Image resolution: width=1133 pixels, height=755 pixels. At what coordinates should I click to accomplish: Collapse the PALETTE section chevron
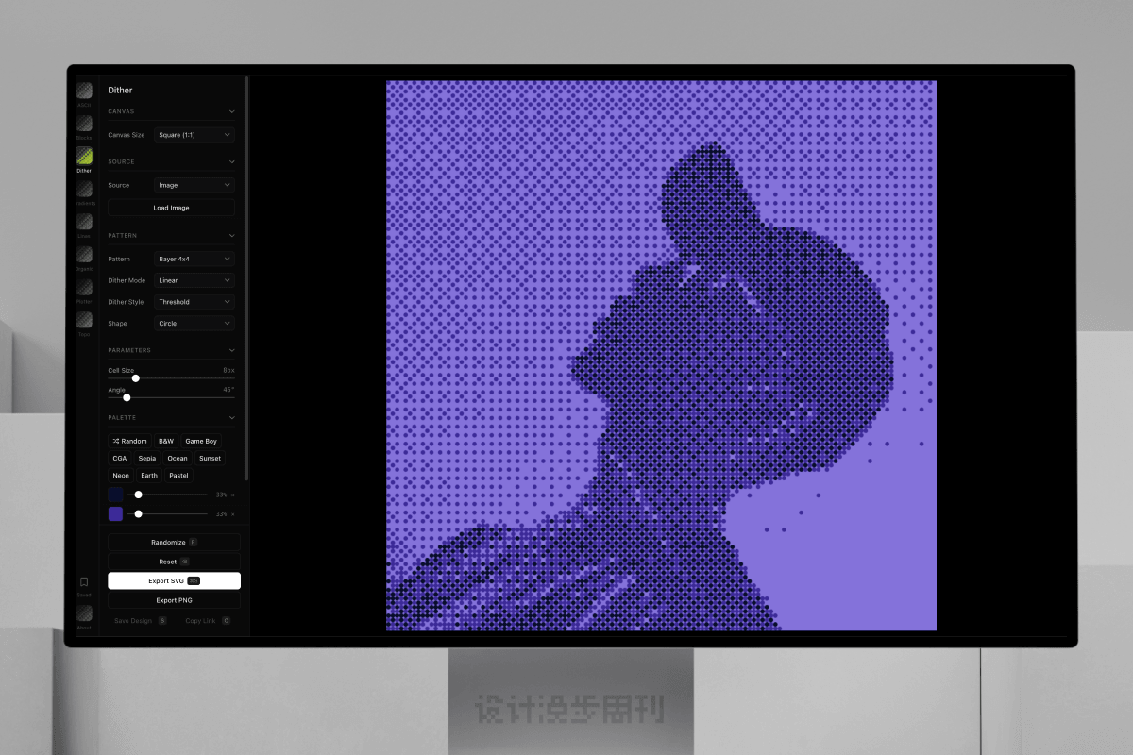coord(232,418)
